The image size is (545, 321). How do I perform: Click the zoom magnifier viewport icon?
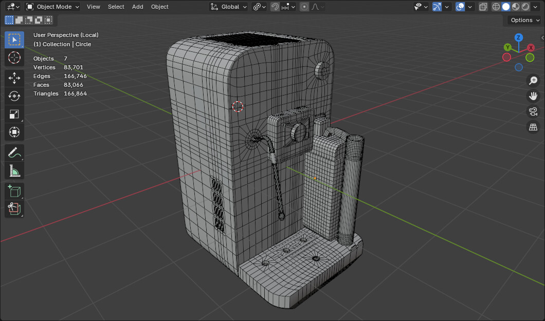pyautogui.click(x=533, y=80)
